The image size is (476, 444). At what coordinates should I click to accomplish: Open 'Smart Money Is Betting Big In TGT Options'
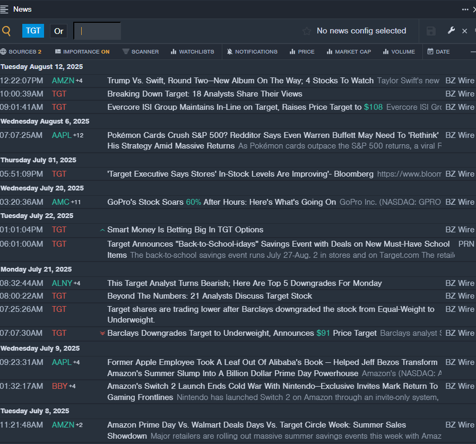[x=185, y=230]
